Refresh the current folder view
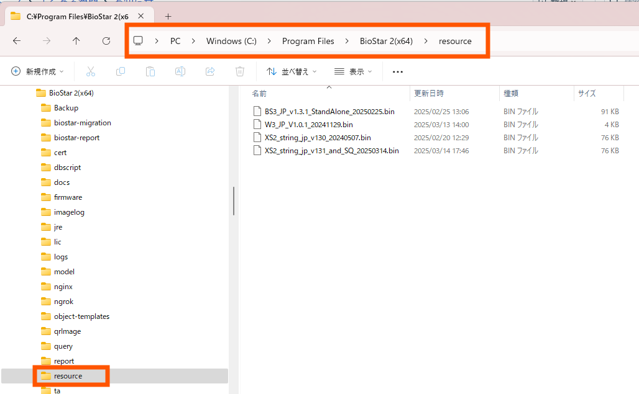 pos(106,41)
